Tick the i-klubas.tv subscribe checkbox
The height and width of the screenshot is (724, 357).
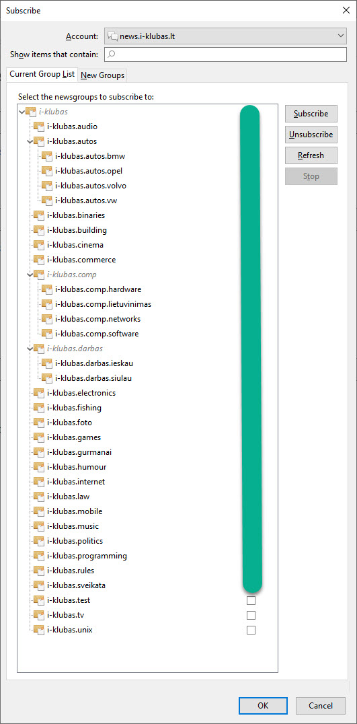251,615
